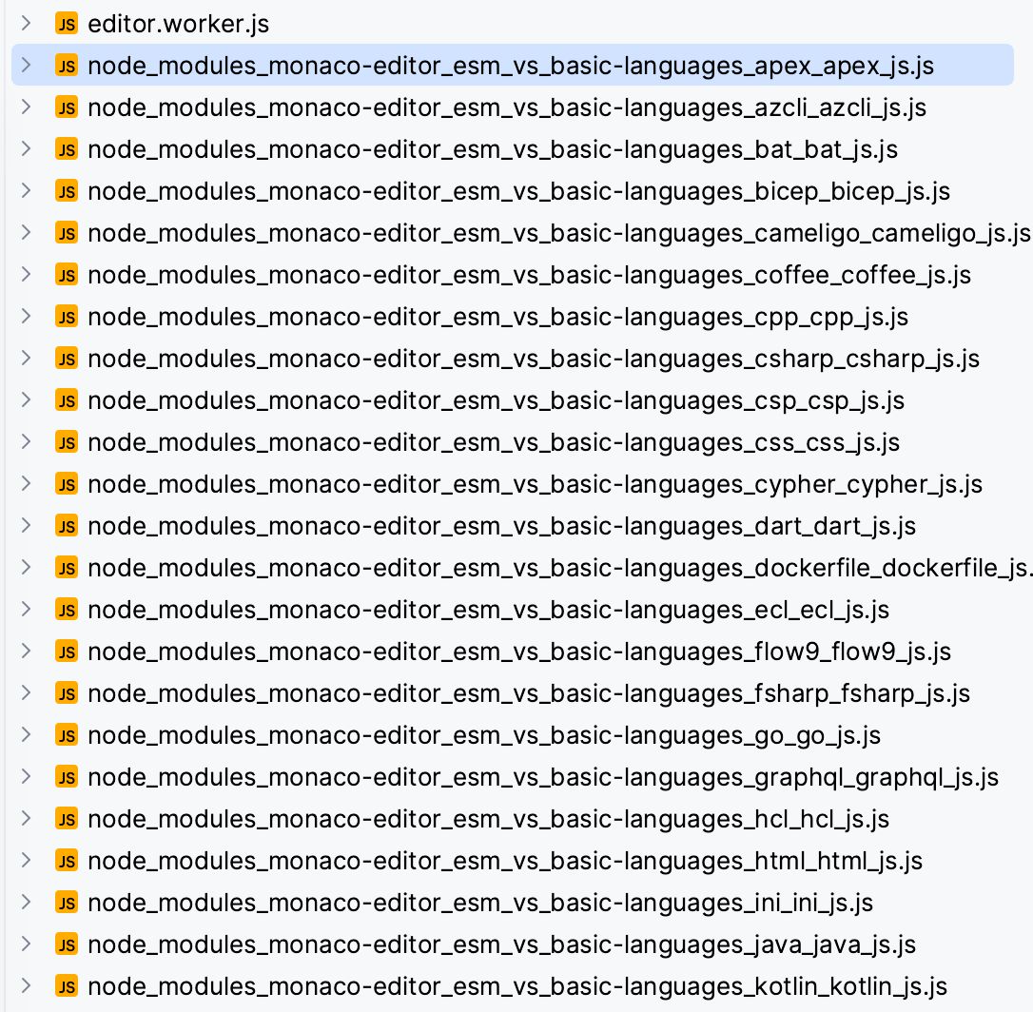This screenshot has width=1033, height=1012.
Task: Click JS icon of csp_csp_js.js
Action: click(67, 399)
